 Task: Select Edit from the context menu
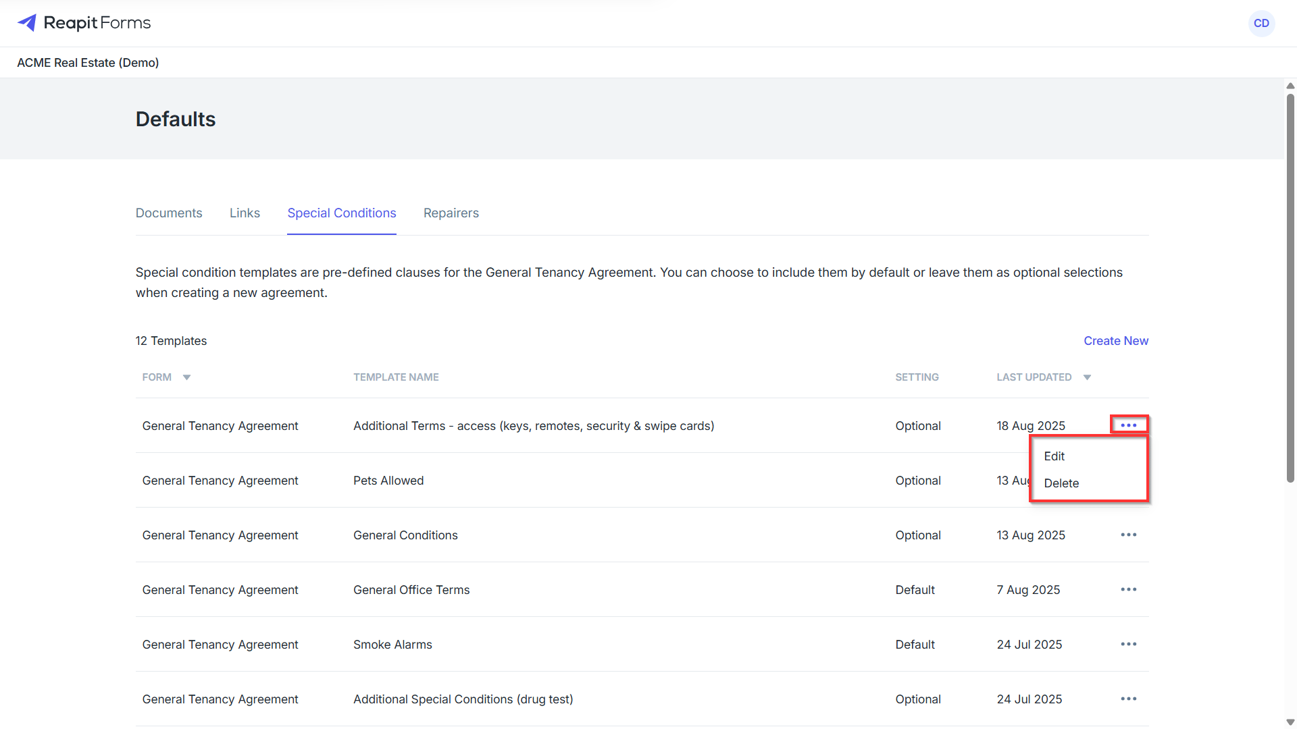pos(1054,456)
